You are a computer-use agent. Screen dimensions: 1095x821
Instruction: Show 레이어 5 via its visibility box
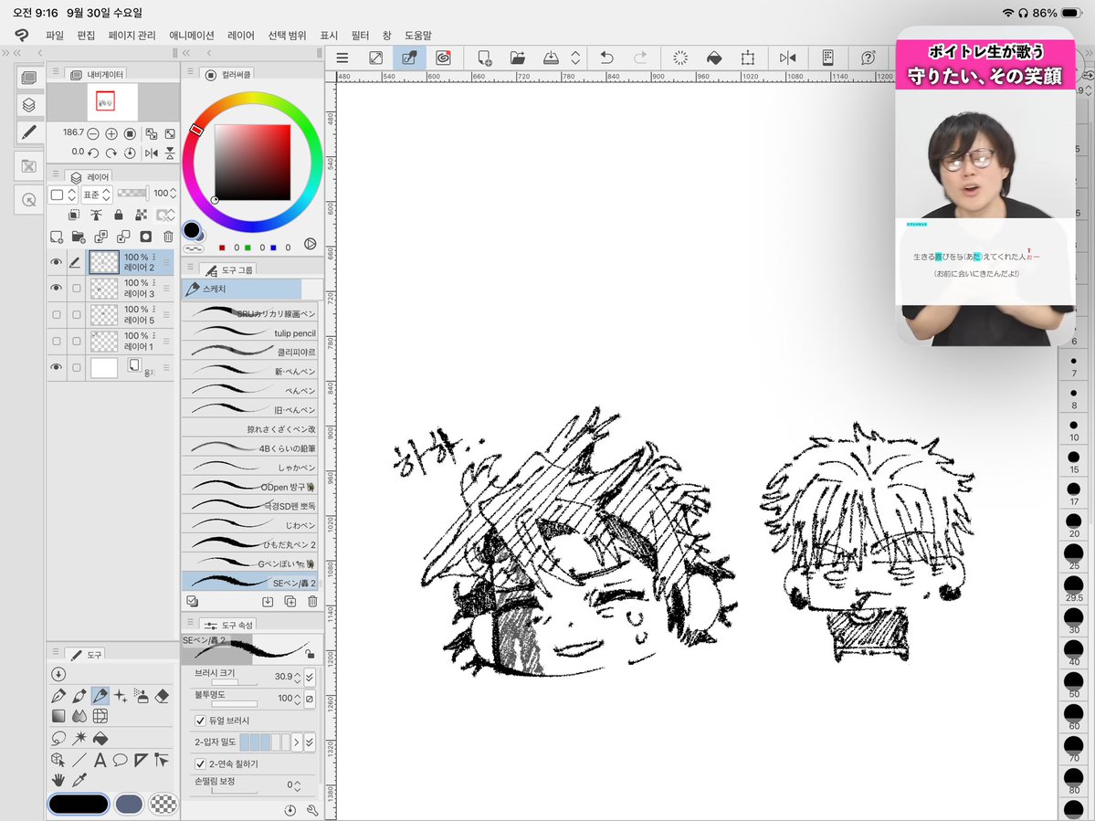pos(56,315)
